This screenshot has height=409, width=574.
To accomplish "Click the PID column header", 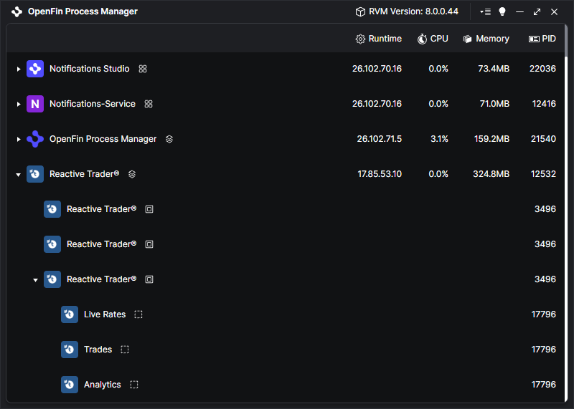I will click(x=542, y=39).
